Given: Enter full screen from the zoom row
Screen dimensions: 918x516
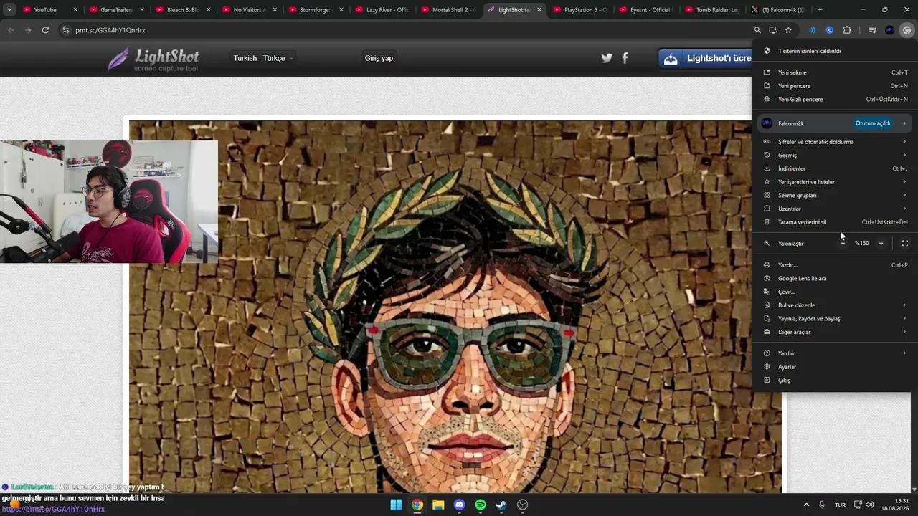Looking at the screenshot, I should (905, 243).
